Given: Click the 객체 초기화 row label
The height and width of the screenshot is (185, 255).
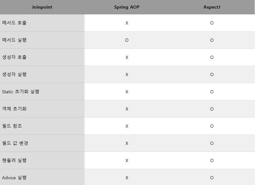Looking at the screenshot, I should pos(14,109).
